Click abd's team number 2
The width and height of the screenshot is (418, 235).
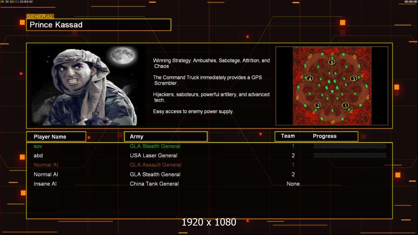click(293, 155)
